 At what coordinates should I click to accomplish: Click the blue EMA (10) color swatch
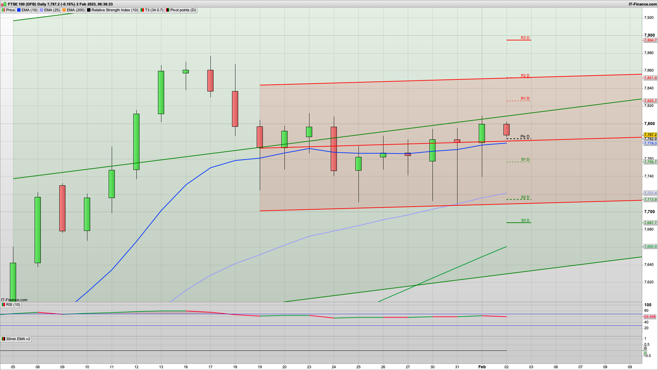coord(19,10)
